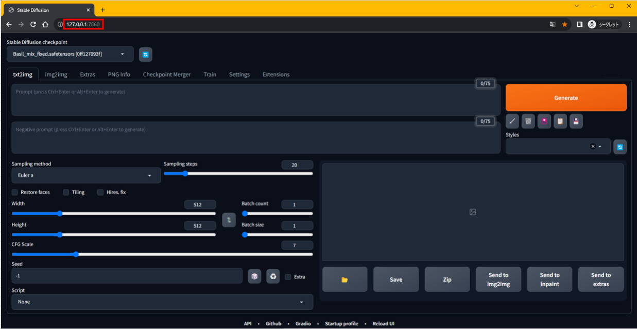Click inside the negative prompt field
This screenshot has height=329, width=637.
click(255, 137)
